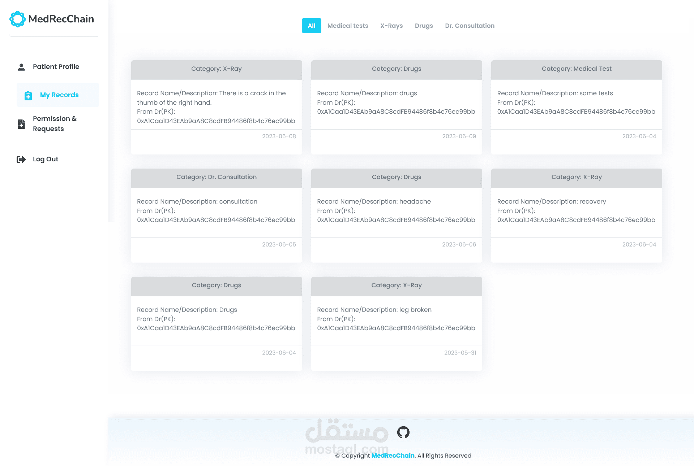Open Permission & Requests page
The image size is (694, 466).
click(x=55, y=123)
